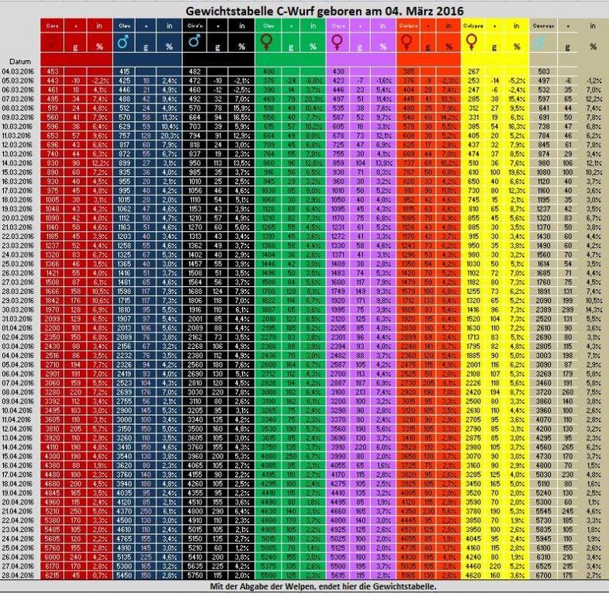This screenshot has height=594, width=609.
Task: Click Cara's birth weight cell 453
Action: 54,71
